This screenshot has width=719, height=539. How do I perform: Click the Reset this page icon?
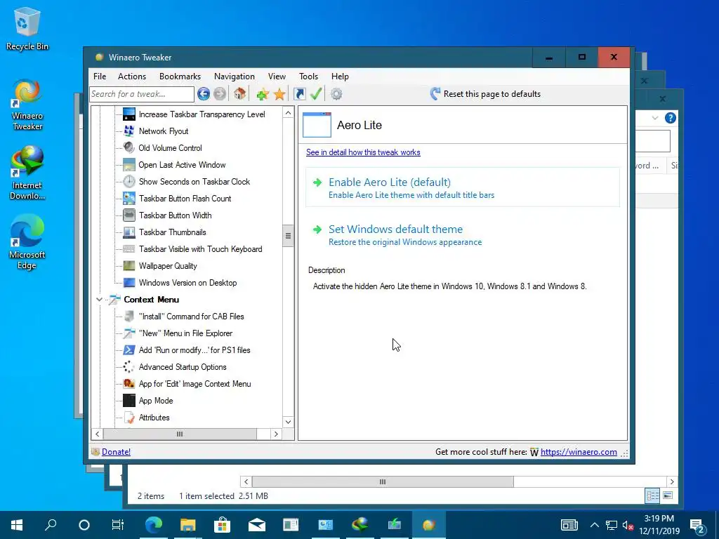coord(435,94)
